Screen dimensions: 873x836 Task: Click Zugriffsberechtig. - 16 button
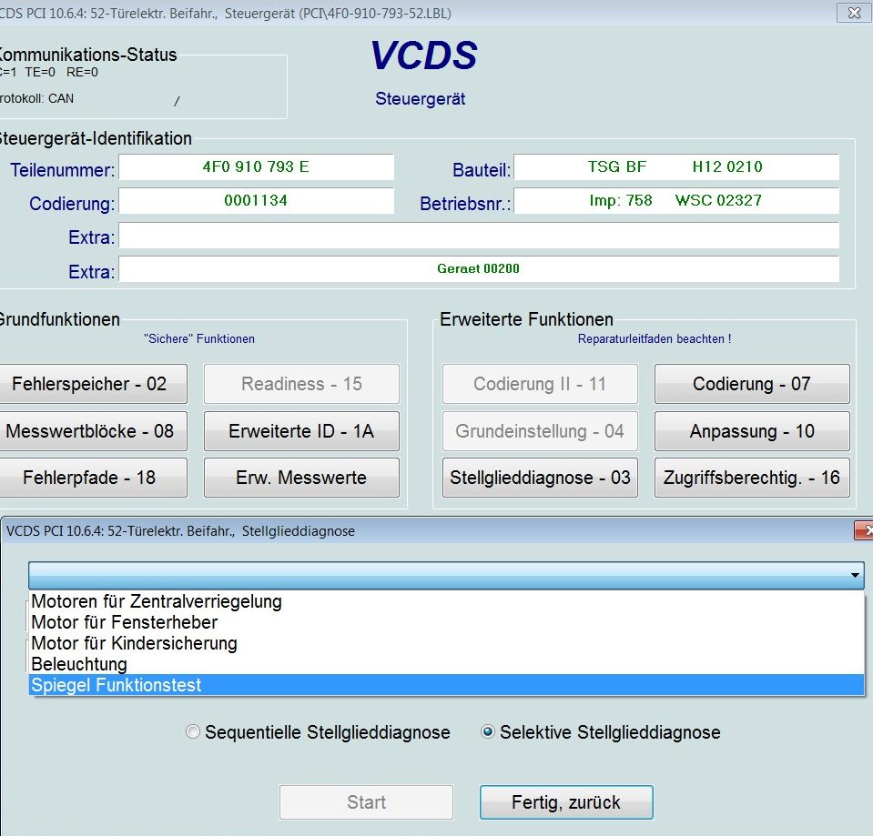(x=752, y=478)
